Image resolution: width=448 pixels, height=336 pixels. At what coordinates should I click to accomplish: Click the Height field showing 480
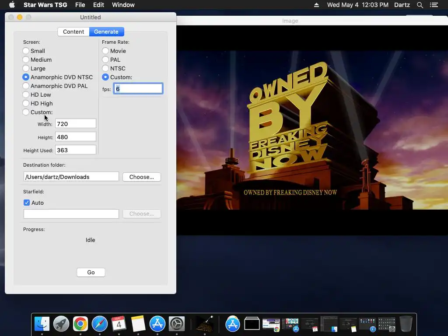76,136
